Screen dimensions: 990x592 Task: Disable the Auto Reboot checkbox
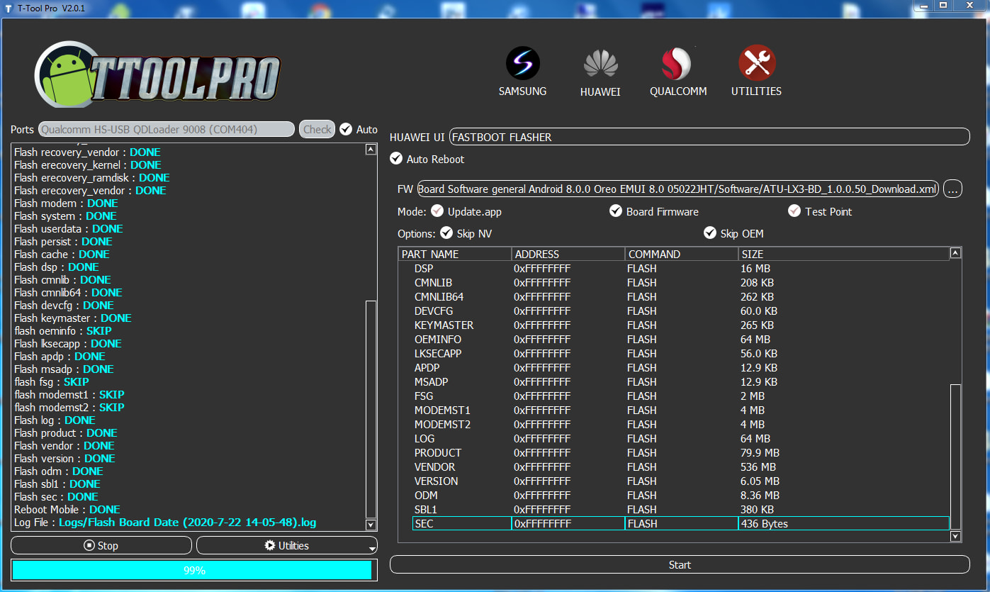396,159
